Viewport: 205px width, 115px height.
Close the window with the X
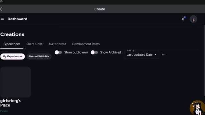1,1
